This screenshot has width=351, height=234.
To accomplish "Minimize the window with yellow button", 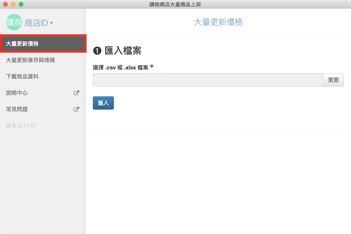I will (x=13, y=4).
